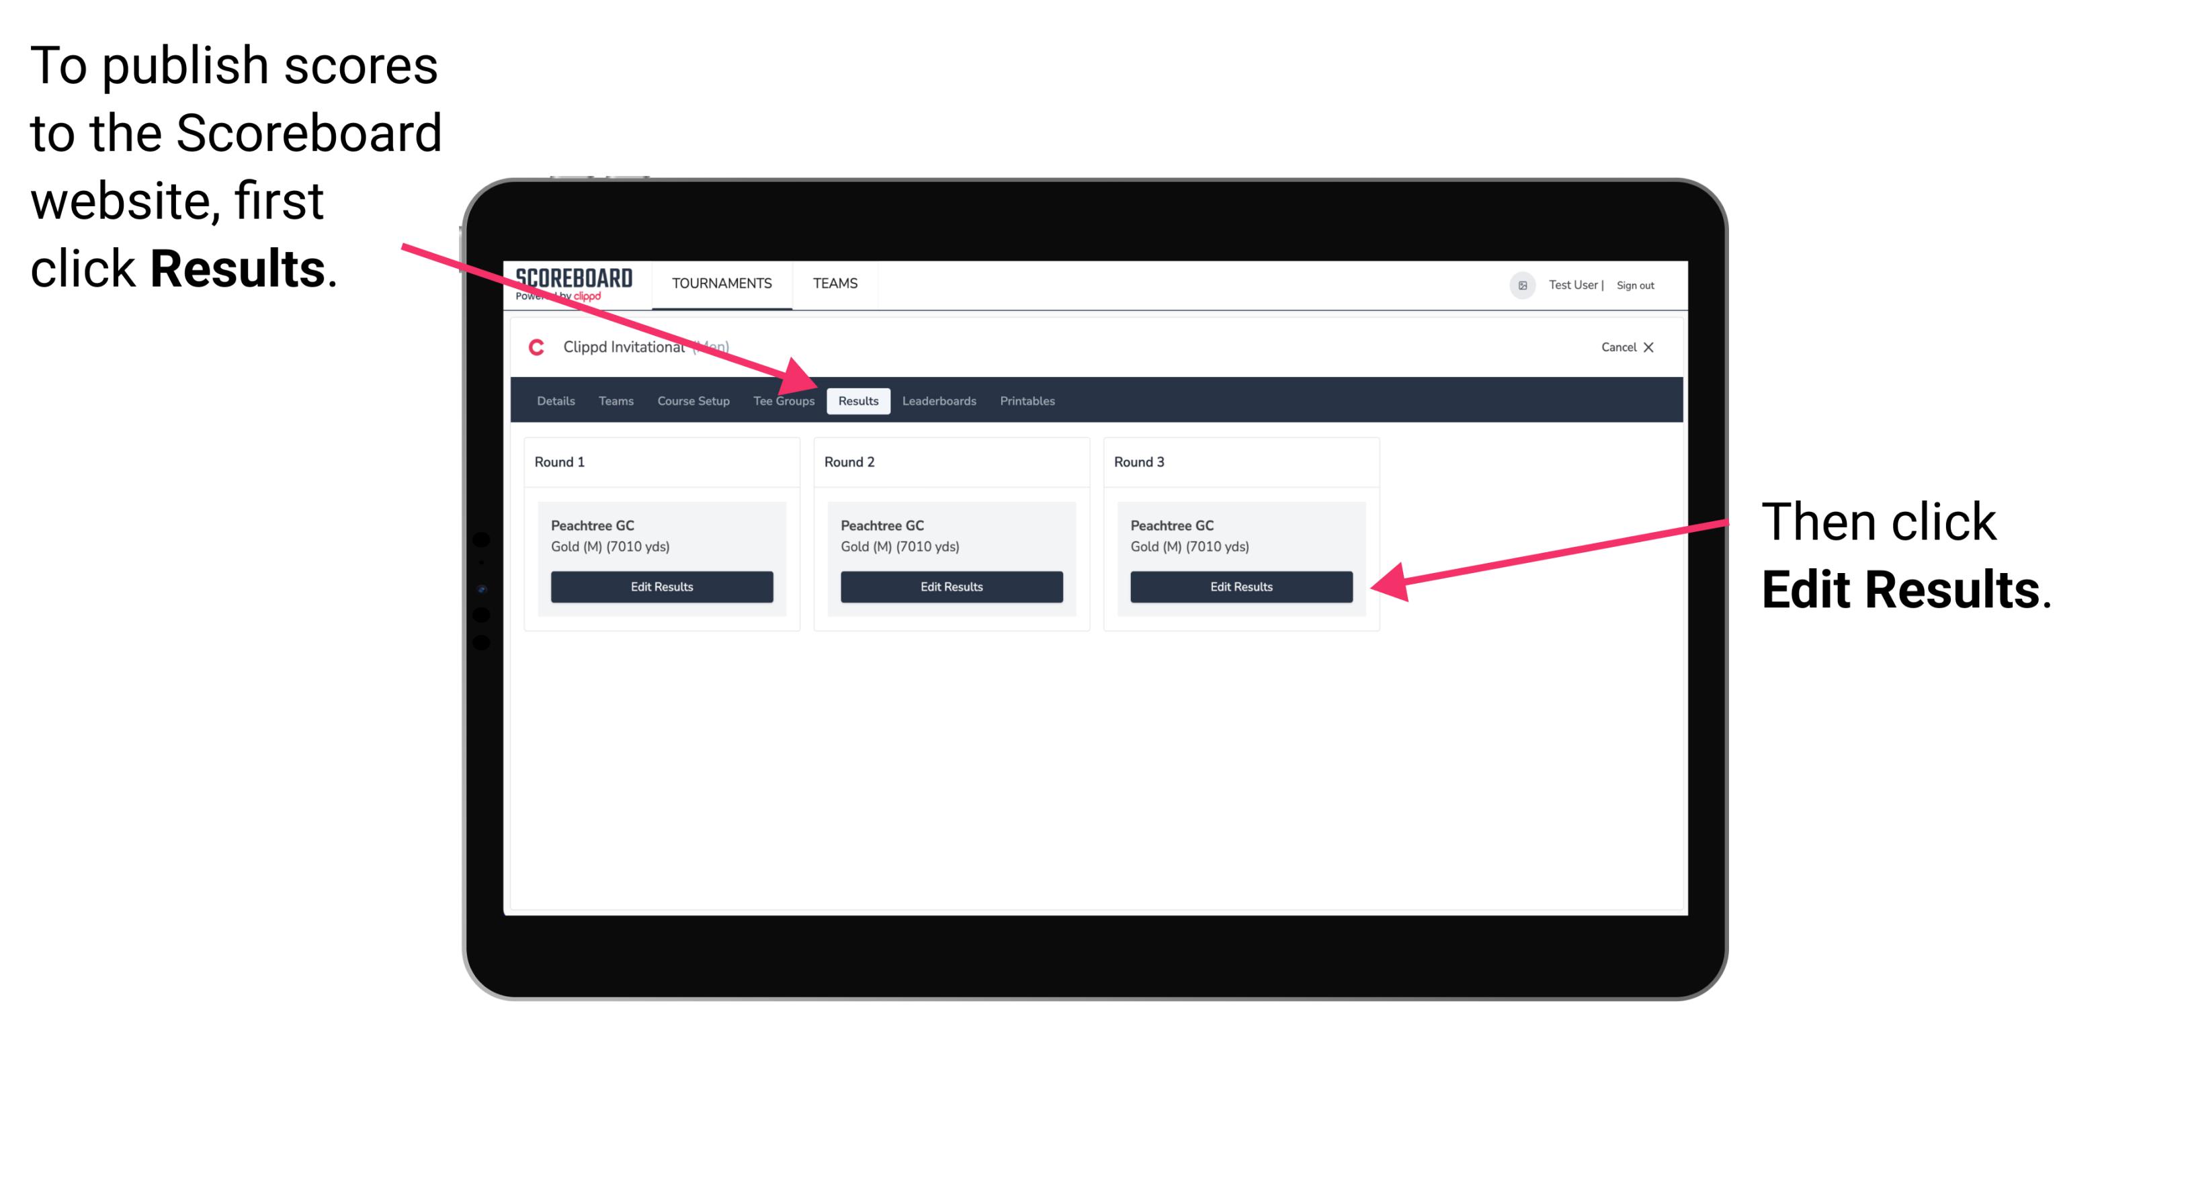Expand Course Setup tab options
The image size is (2188, 1177).
pos(693,400)
